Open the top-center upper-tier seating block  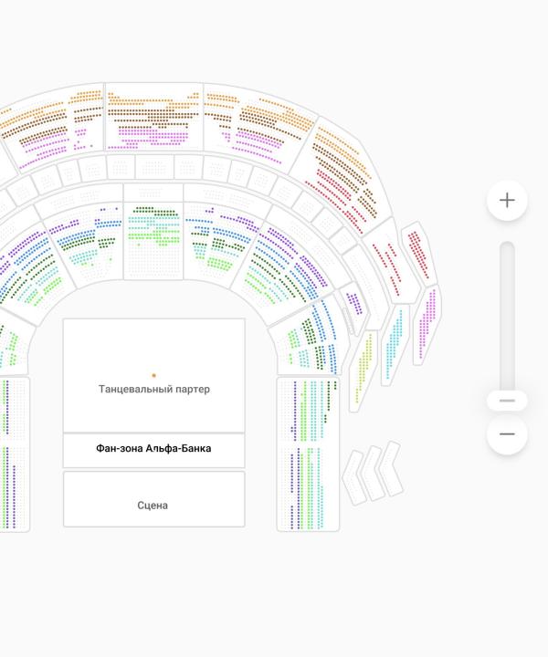(x=153, y=119)
